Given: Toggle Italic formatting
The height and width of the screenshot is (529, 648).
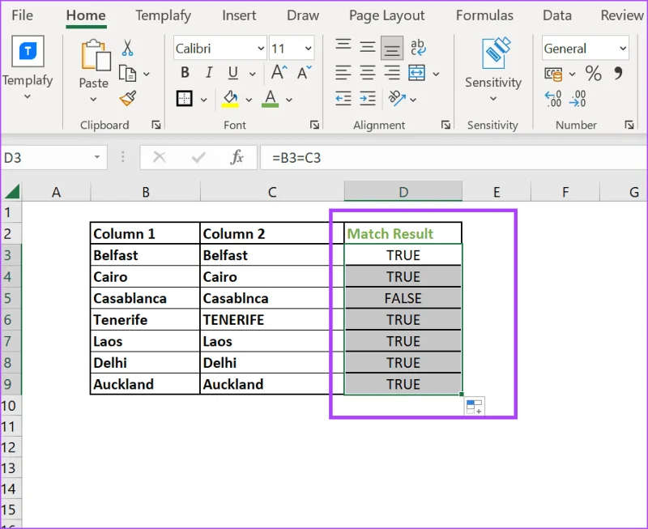Looking at the screenshot, I should [209, 73].
